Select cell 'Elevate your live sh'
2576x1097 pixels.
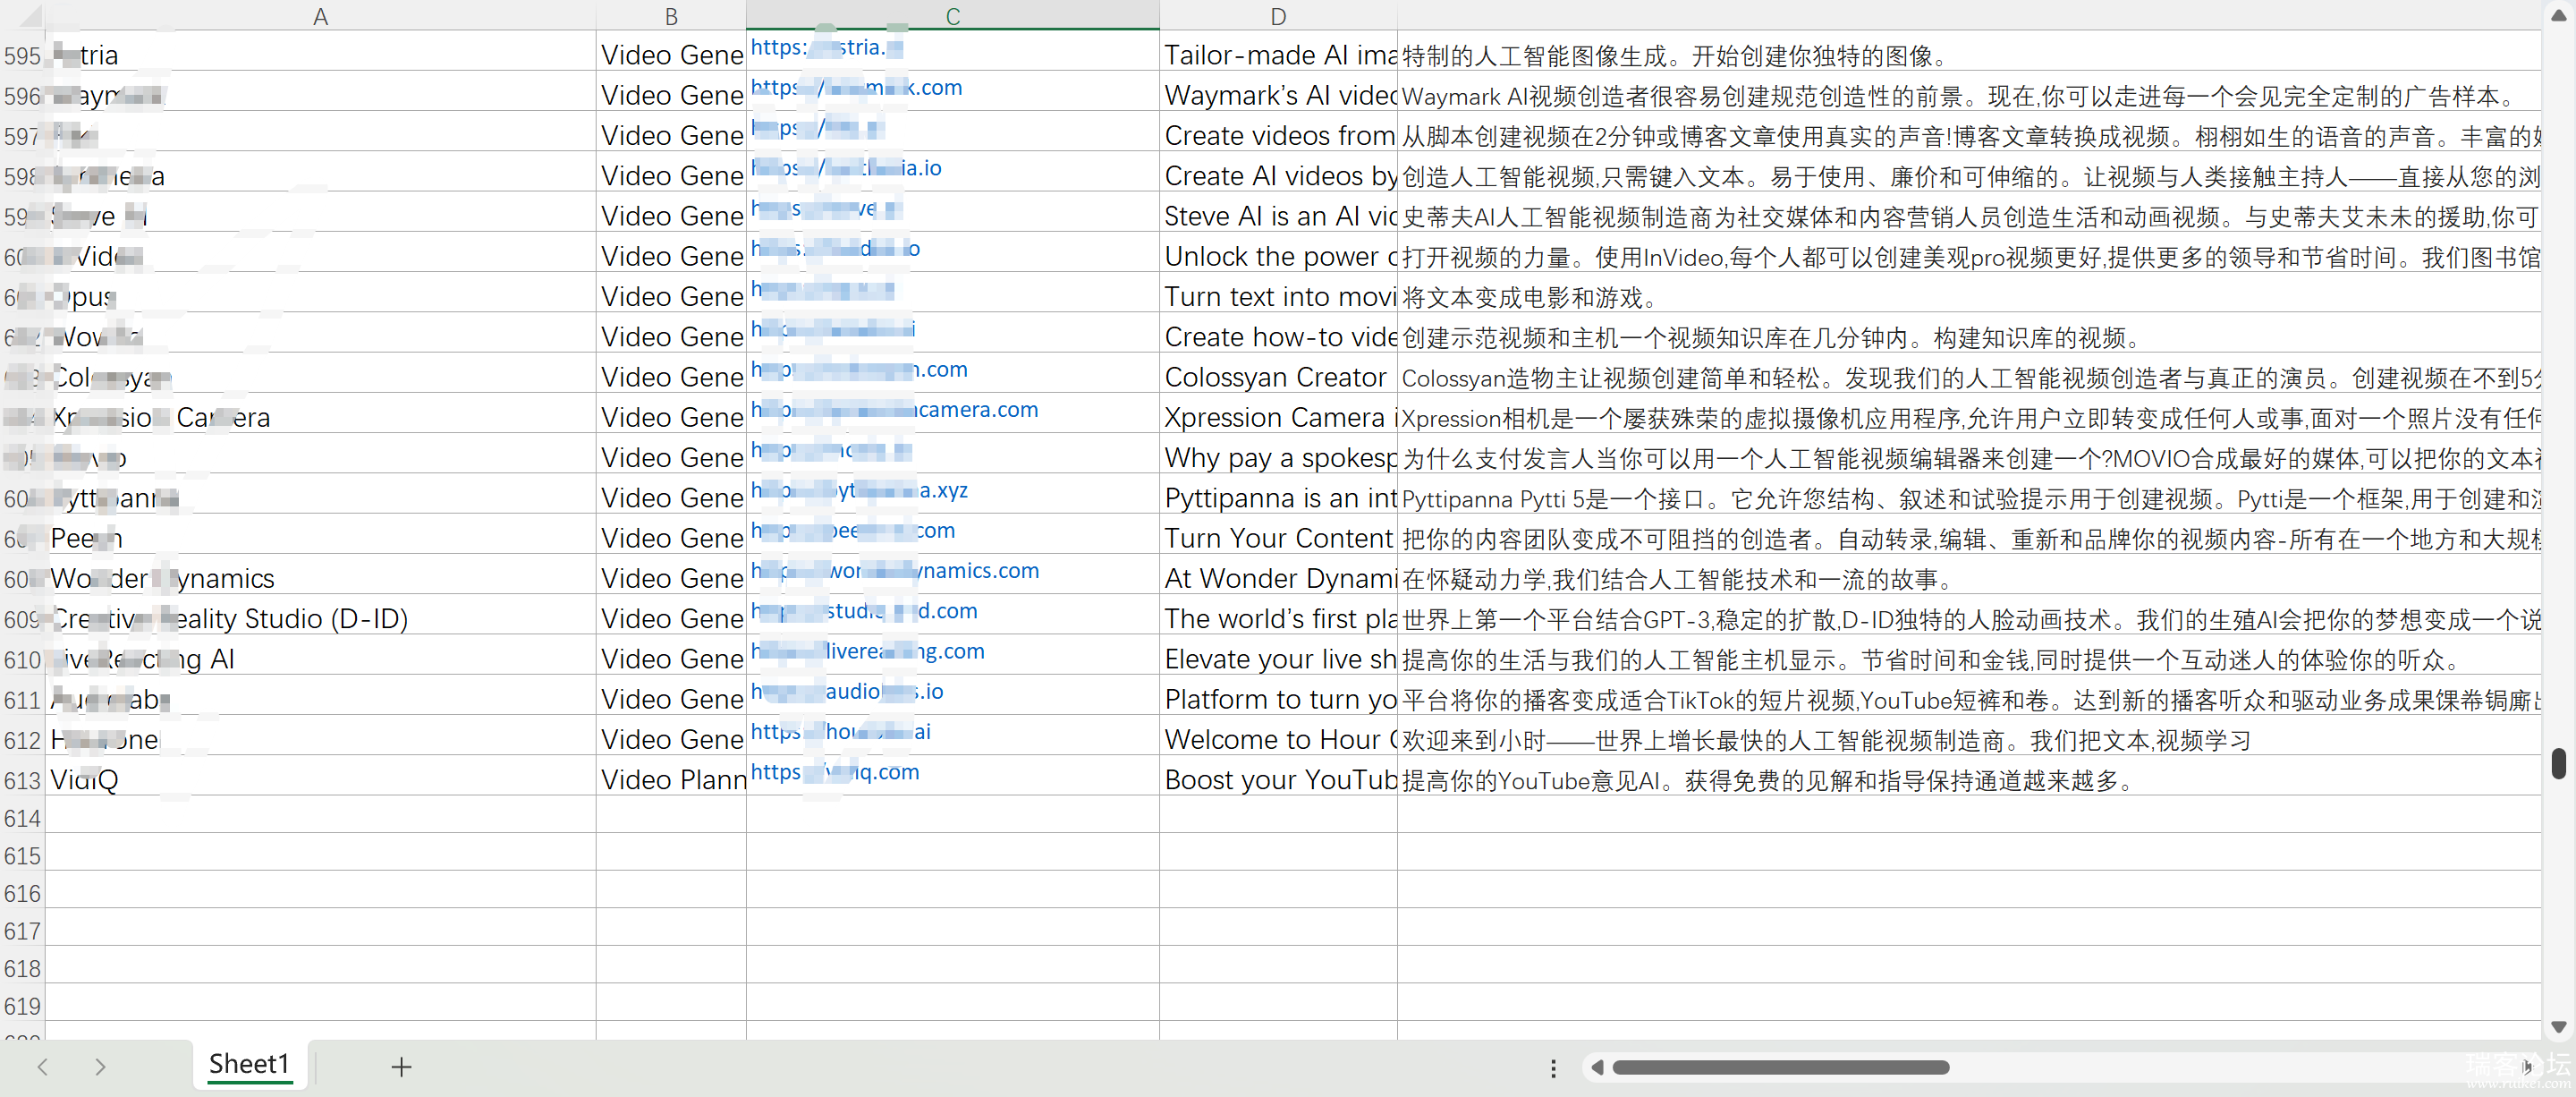point(1278,655)
